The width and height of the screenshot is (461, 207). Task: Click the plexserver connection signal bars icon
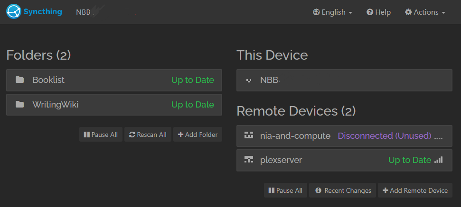click(438, 160)
